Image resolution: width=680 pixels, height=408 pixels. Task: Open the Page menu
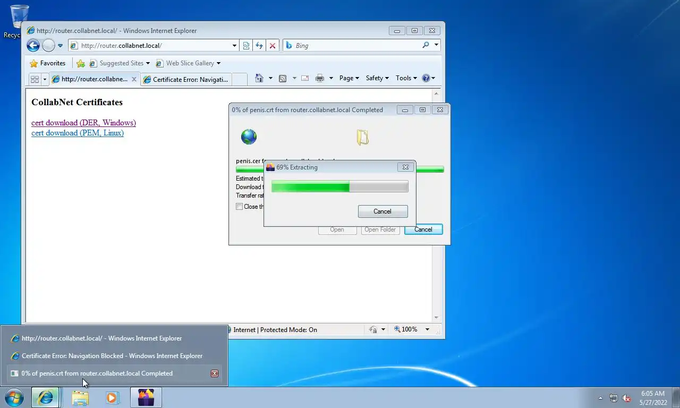(349, 78)
